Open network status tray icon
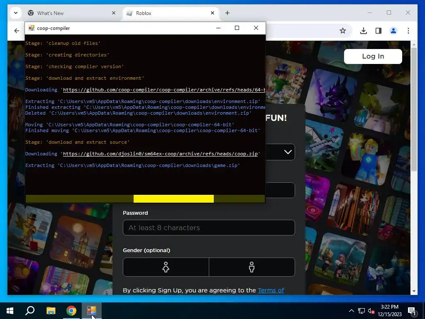The width and height of the screenshot is (425, 319). pos(361,311)
